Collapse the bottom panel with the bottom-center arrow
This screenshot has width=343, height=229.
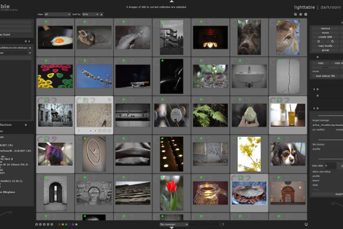(x=171, y=227)
